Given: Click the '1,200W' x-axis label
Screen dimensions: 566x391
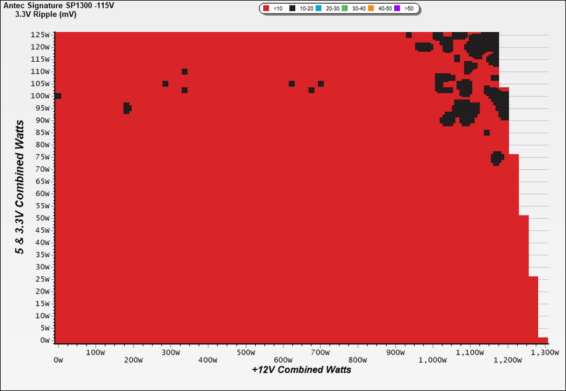Looking at the screenshot, I should click(x=507, y=360).
